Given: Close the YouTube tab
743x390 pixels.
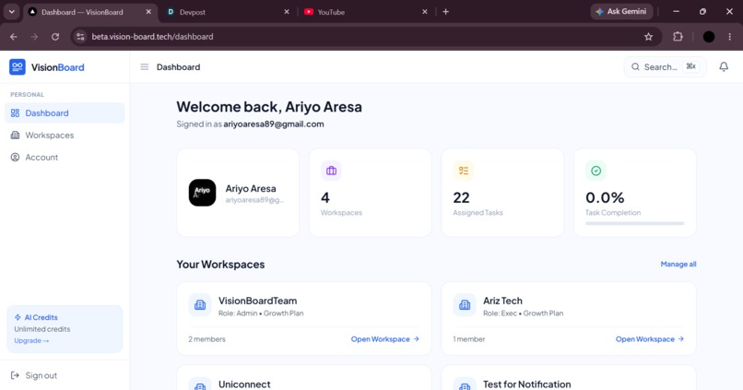Looking at the screenshot, I should click(x=425, y=12).
